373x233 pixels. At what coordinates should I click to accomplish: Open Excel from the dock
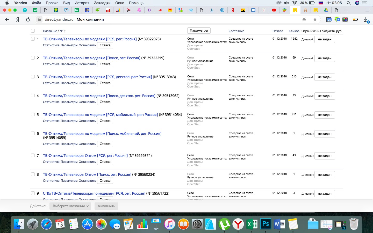[252, 224]
